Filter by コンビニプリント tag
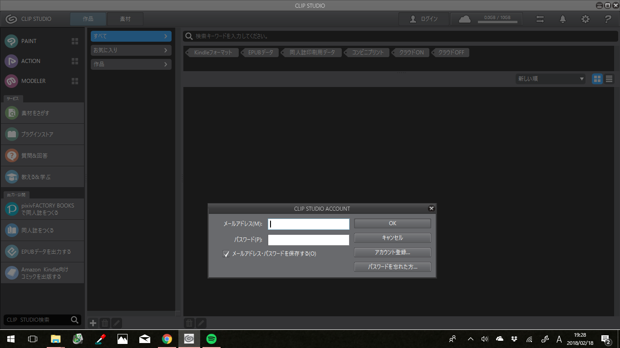The image size is (620, 348). (367, 53)
